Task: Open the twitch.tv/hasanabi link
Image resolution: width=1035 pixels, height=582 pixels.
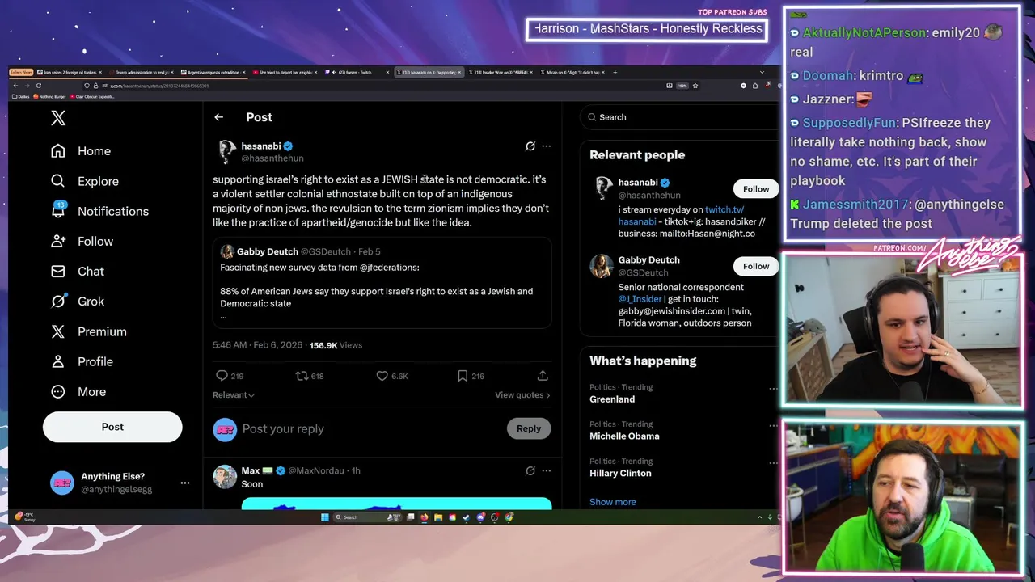Action: [681, 215]
